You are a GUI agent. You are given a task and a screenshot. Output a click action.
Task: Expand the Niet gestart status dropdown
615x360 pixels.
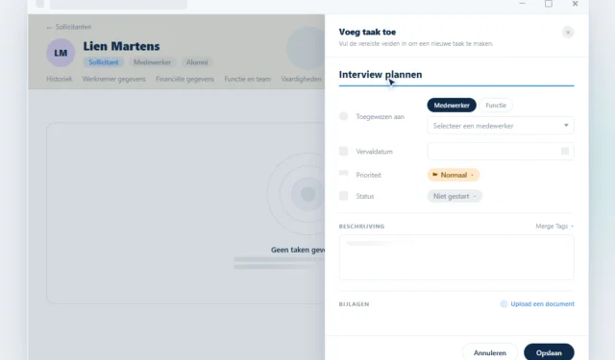tap(455, 196)
